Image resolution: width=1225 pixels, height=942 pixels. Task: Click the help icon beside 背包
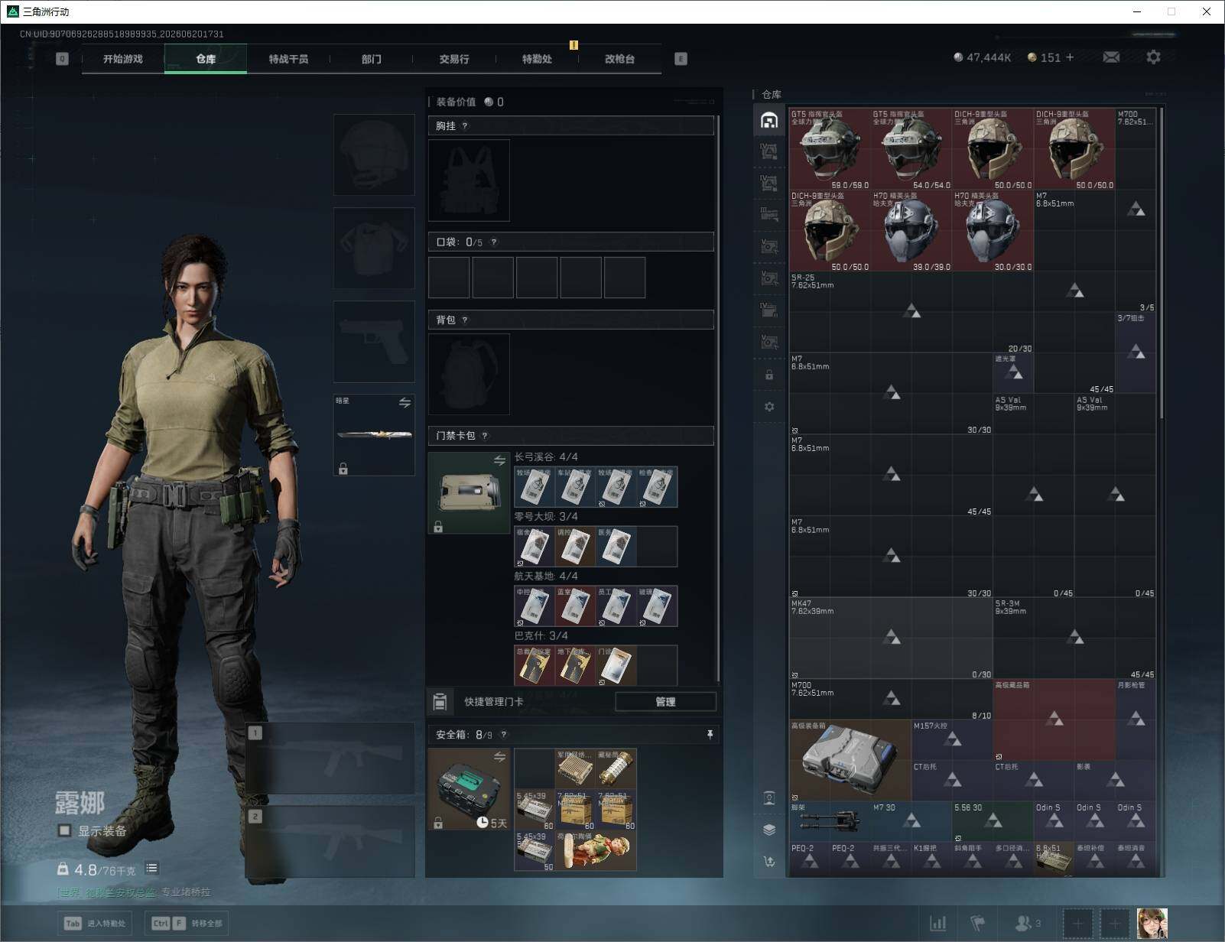(465, 320)
